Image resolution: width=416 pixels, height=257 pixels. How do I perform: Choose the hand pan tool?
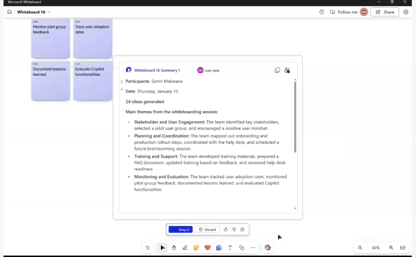tap(174, 248)
